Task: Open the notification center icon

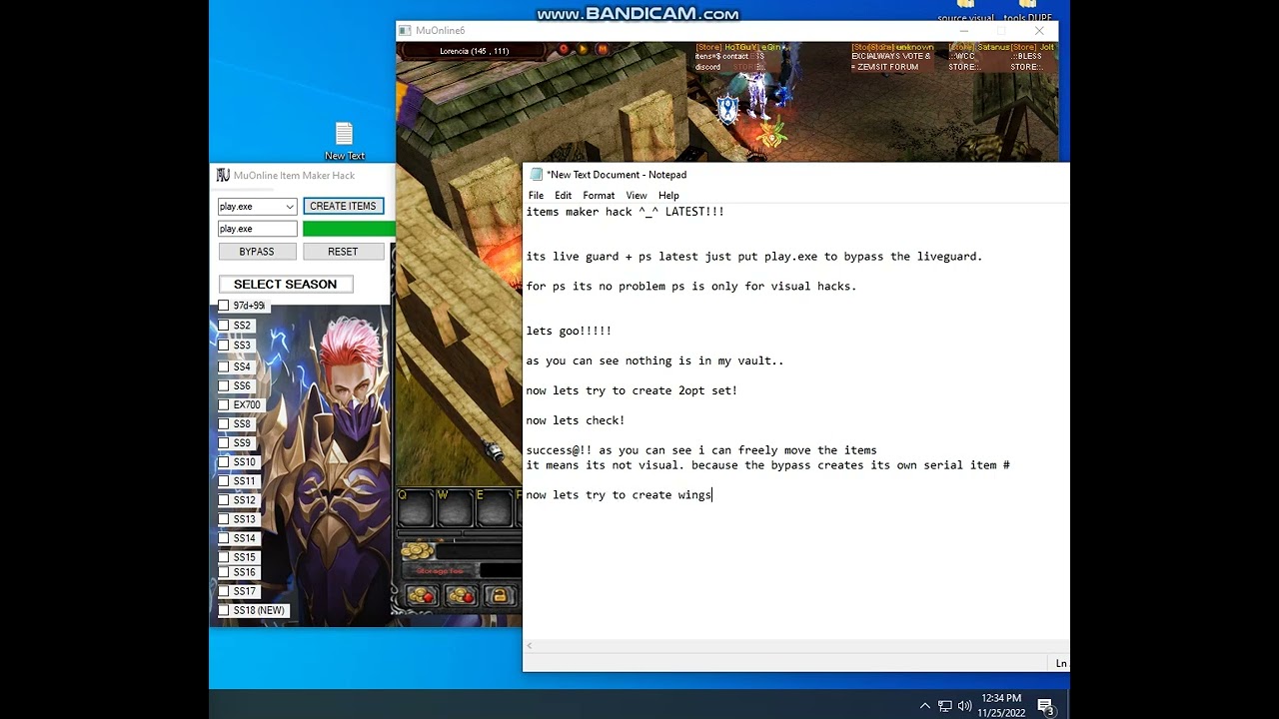Action: point(1046,707)
